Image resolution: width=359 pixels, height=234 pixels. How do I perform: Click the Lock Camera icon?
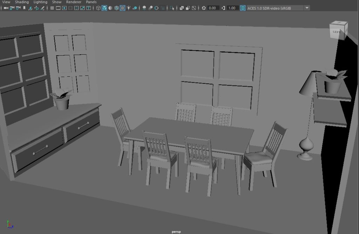coord(12,8)
